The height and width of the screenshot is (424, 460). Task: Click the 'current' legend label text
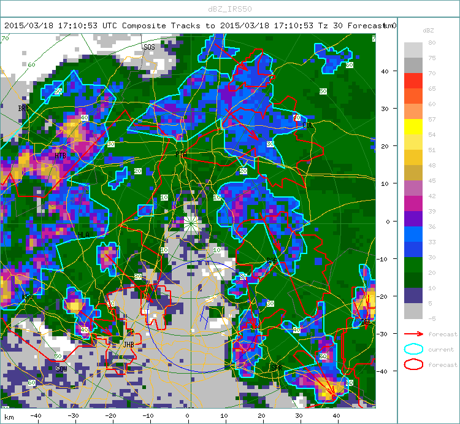click(x=441, y=350)
